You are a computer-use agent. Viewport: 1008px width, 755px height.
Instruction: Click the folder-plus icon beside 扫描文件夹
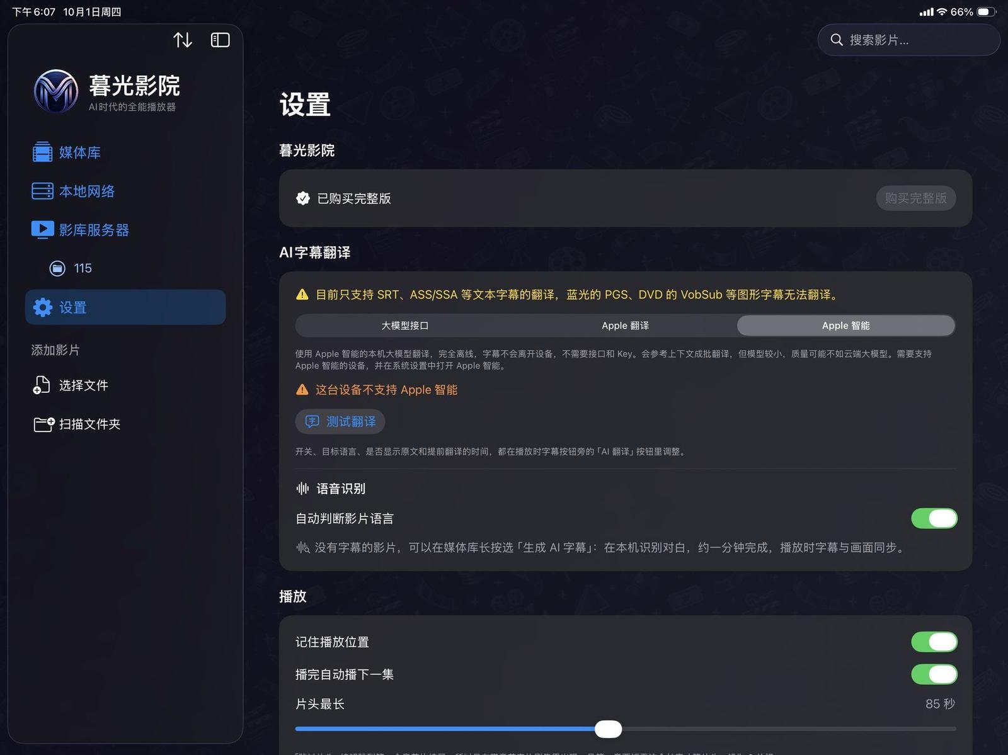tap(44, 424)
